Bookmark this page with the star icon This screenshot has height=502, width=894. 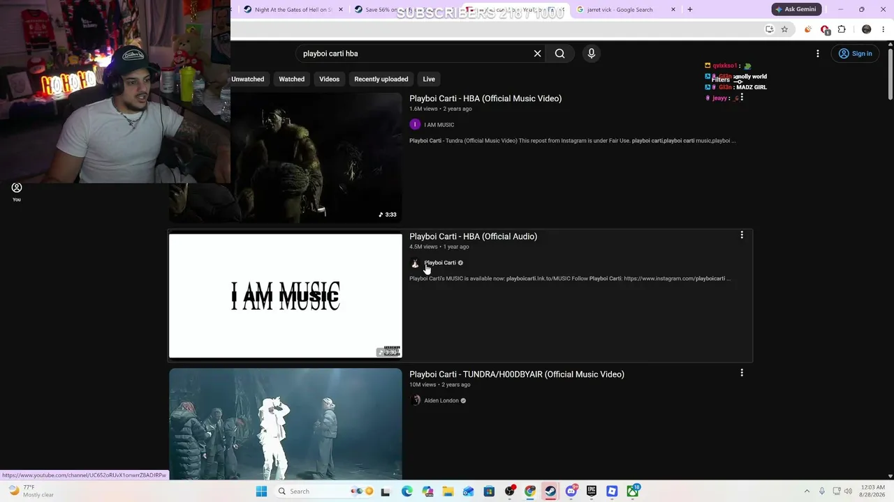784,29
